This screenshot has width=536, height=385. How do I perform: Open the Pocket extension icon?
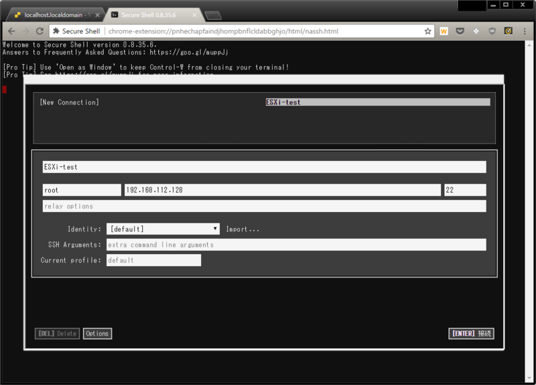coord(460,31)
